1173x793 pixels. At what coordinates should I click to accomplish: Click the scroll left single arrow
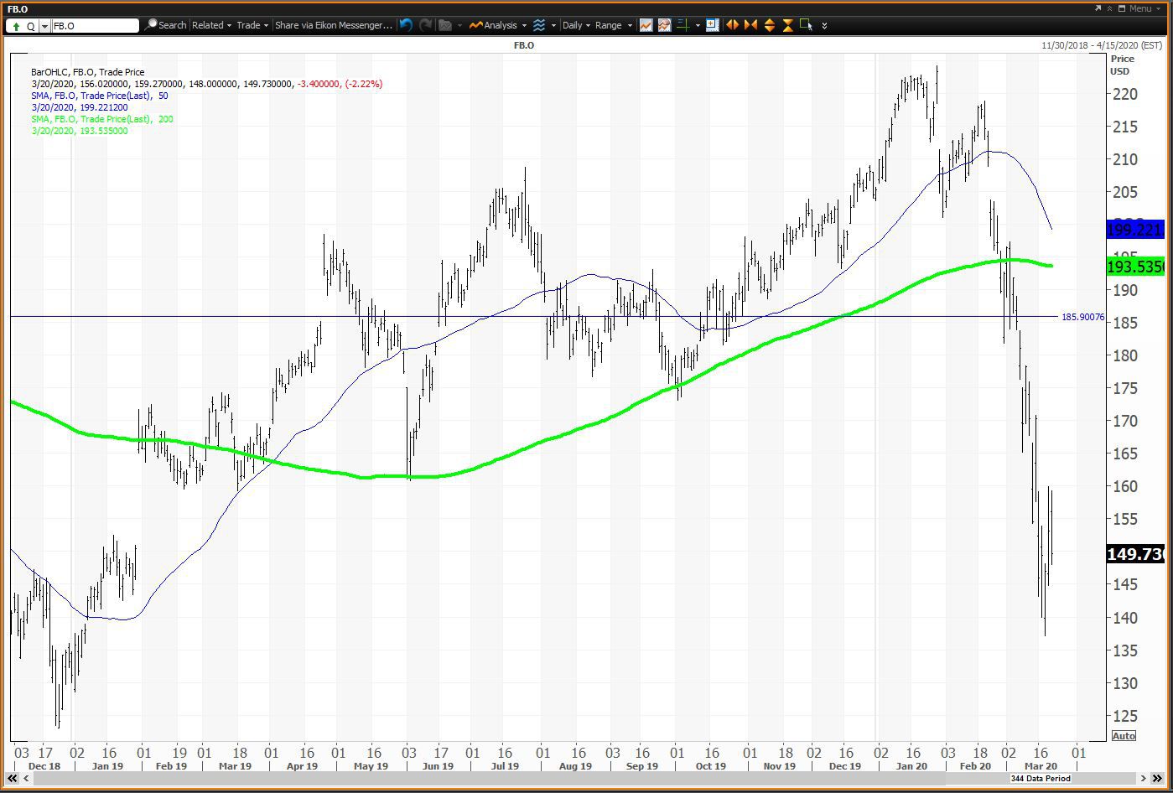pos(26,779)
